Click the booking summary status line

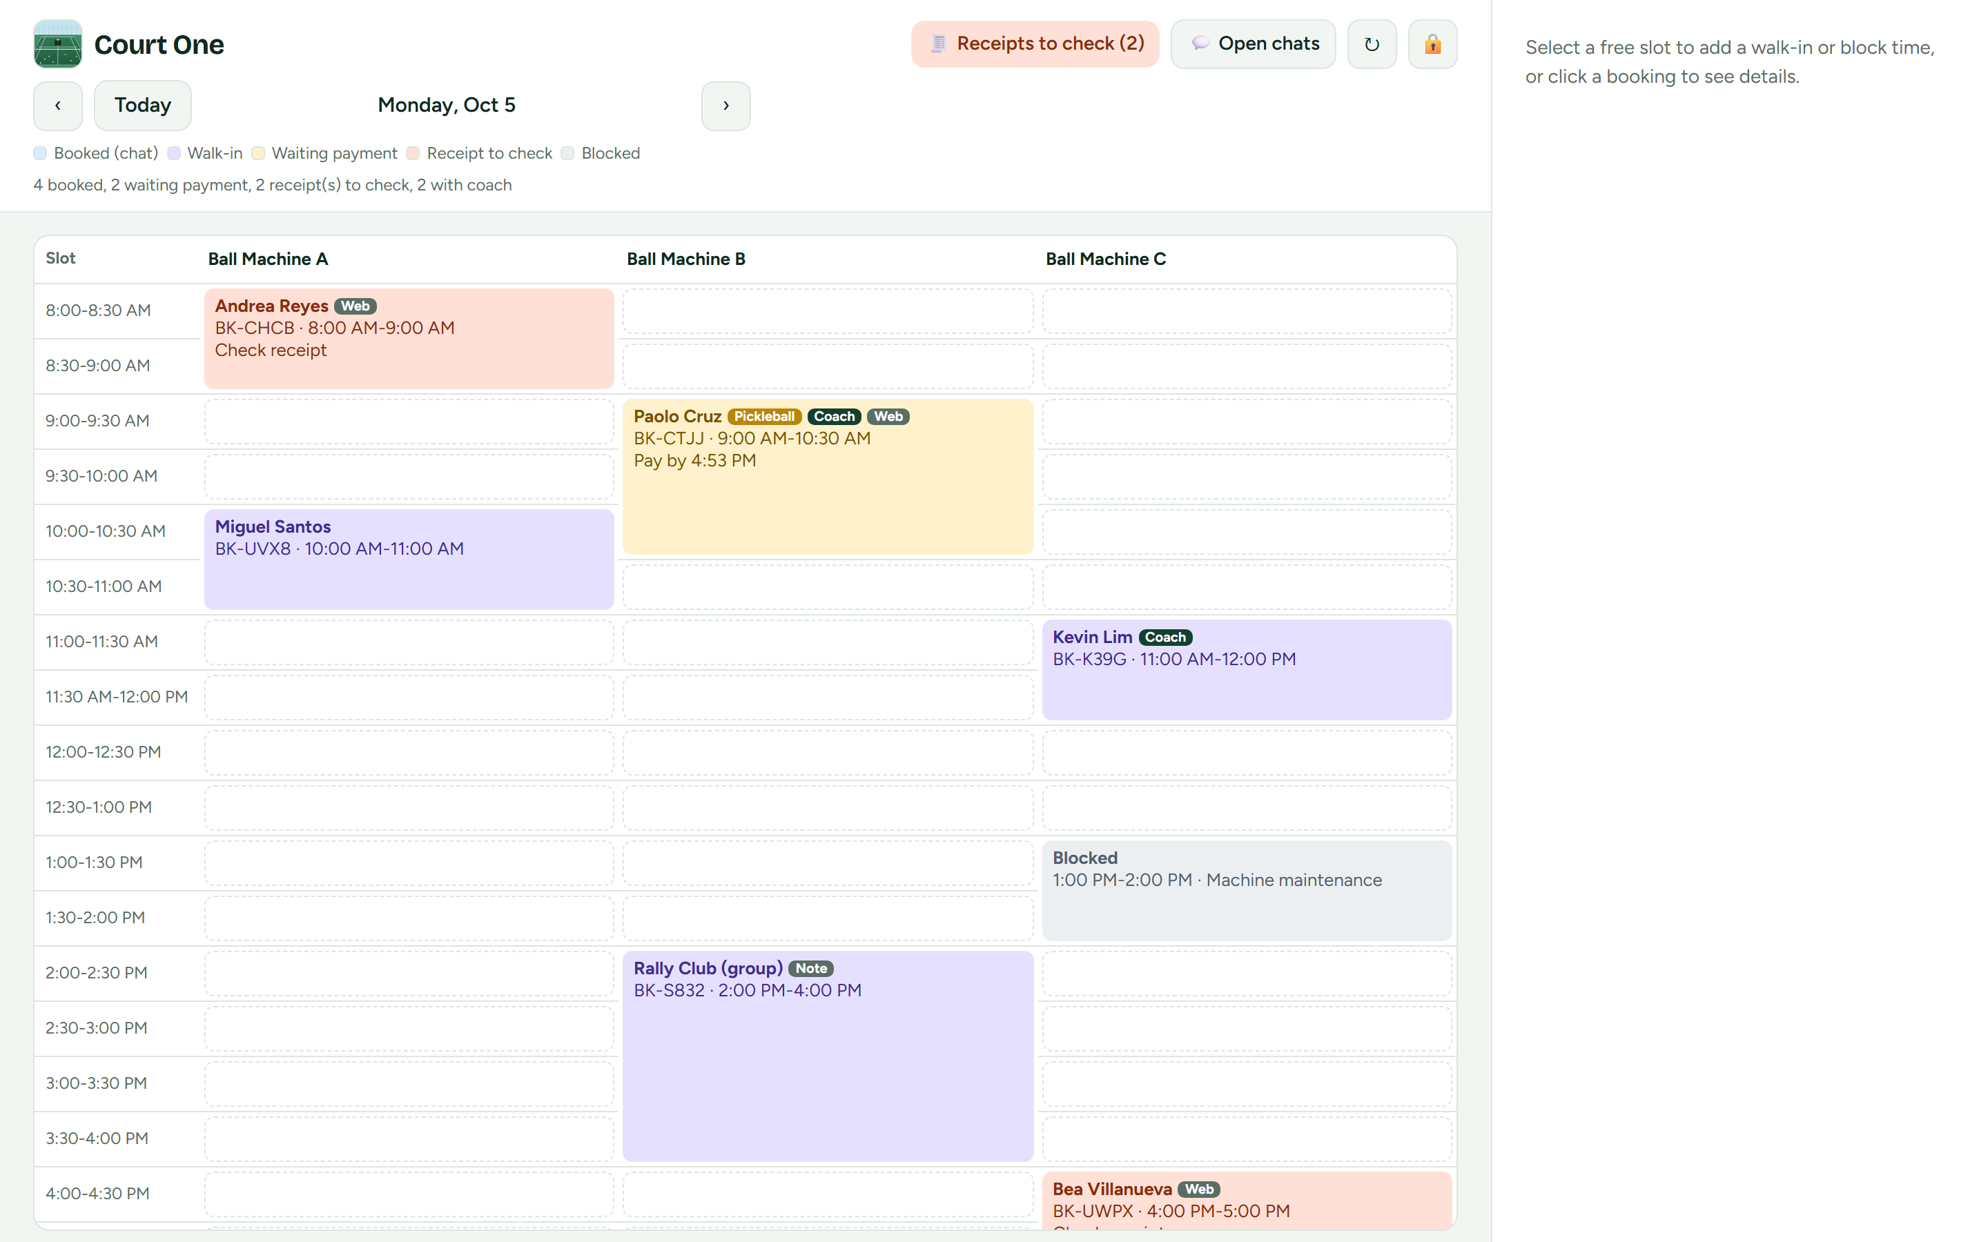[273, 185]
